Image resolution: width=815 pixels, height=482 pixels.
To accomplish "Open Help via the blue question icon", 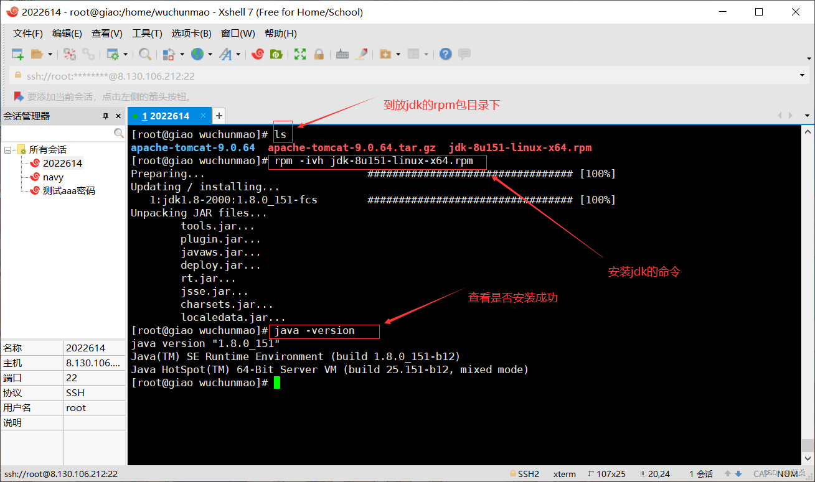I will [445, 54].
